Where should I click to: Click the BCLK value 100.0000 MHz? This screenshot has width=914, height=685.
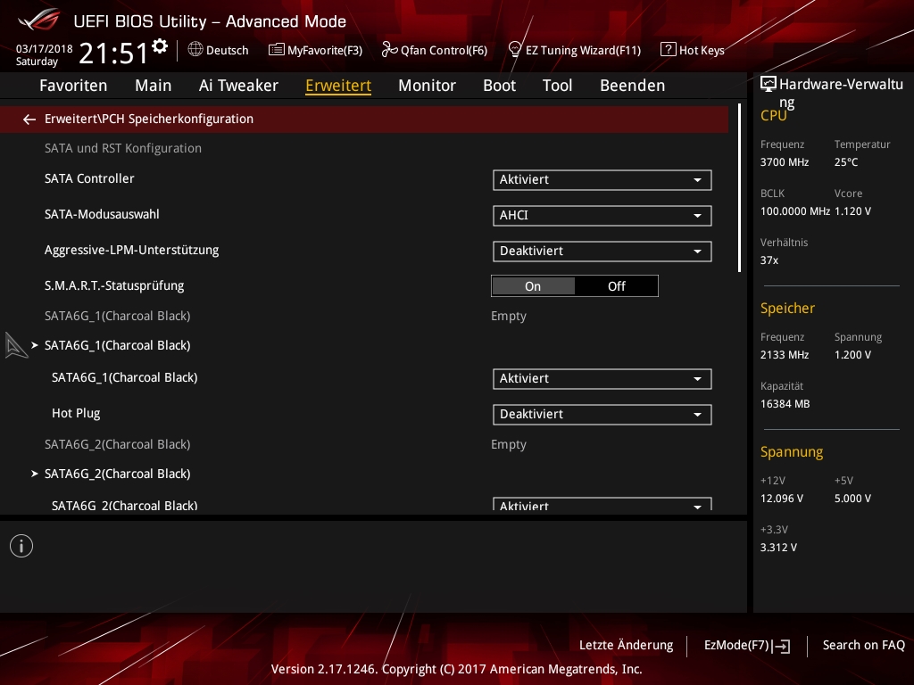click(795, 211)
